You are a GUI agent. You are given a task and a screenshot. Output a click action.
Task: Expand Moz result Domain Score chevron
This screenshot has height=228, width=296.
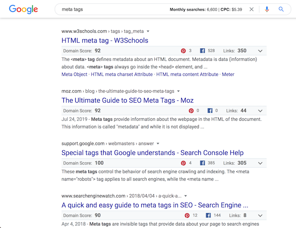point(260,111)
